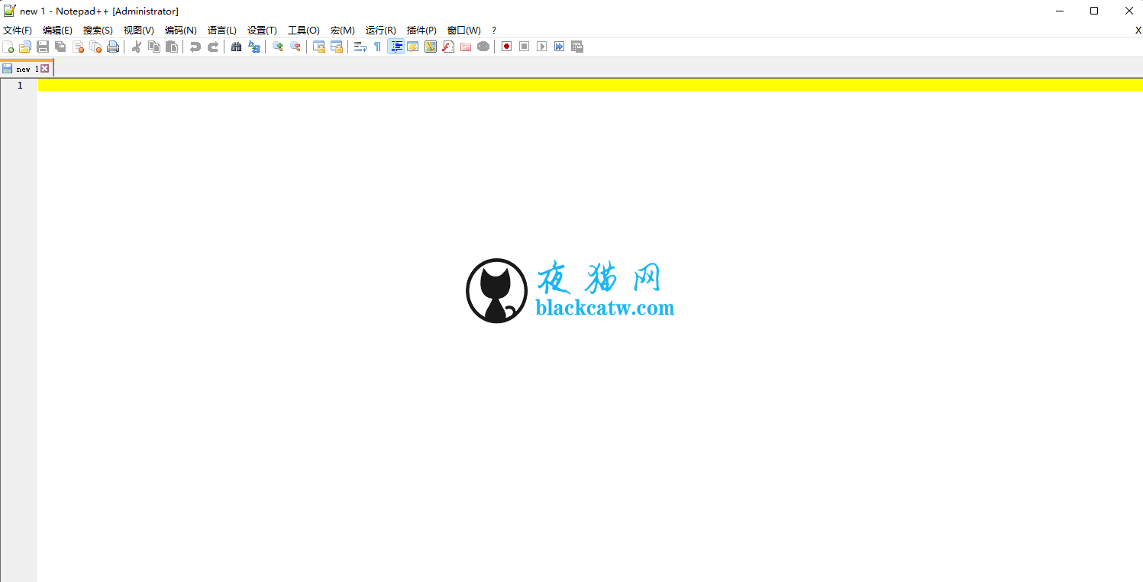
Task: Save the document with the floppy disk toolbar icon
Action: pyautogui.click(x=43, y=47)
